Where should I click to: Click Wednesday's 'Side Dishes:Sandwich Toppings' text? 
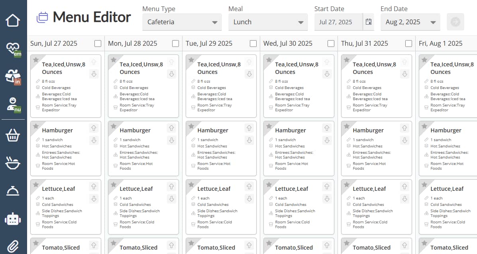click(x=295, y=213)
